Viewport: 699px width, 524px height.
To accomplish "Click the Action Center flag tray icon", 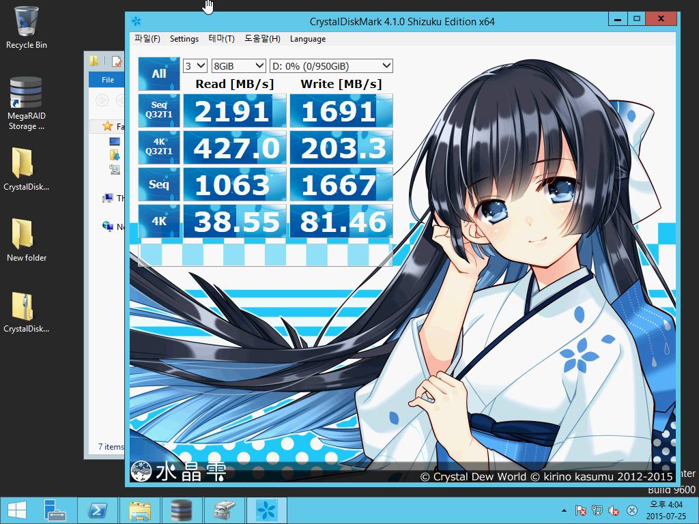I will (580, 510).
